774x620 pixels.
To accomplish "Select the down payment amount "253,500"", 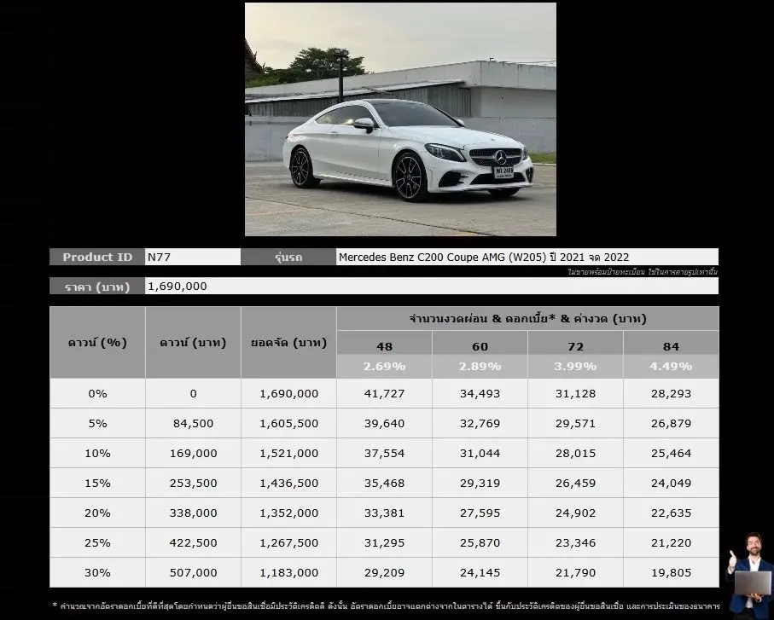I will [x=193, y=483].
